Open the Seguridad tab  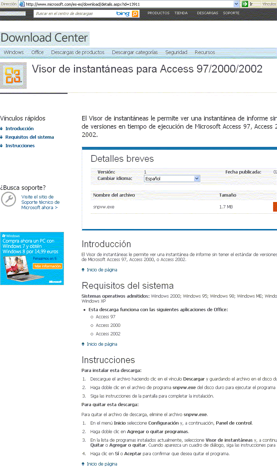[x=176, y=52]
